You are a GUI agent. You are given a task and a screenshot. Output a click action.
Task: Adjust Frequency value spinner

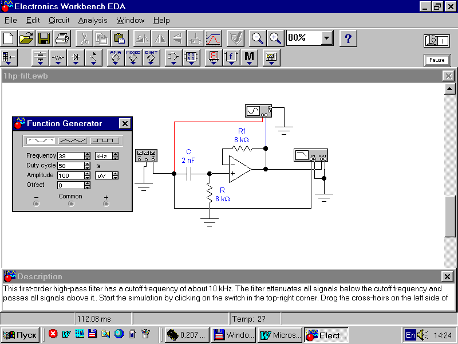[87, 156]
